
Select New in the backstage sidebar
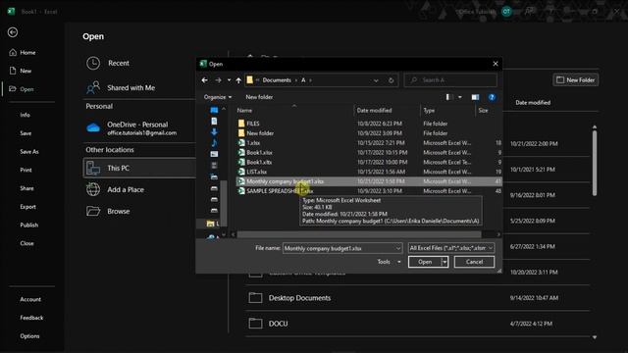click(26, 71)
